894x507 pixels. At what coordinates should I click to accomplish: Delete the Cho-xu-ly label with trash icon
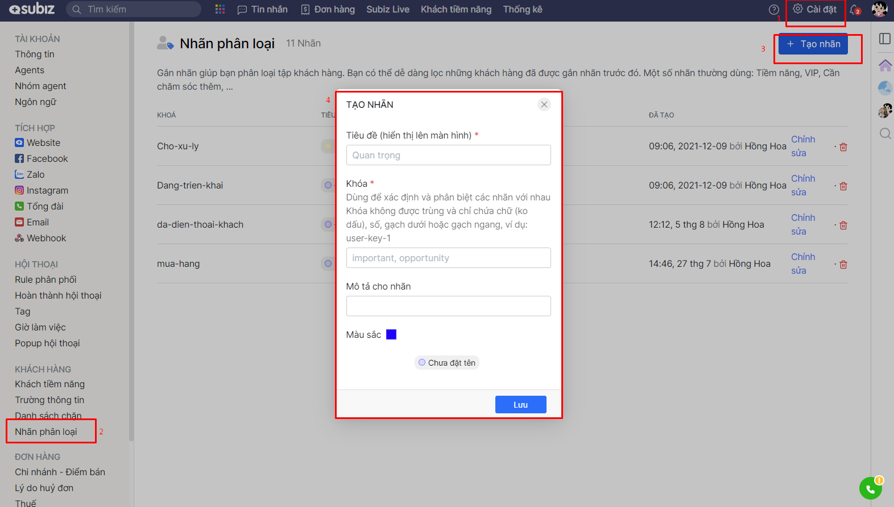pos(843,147)
